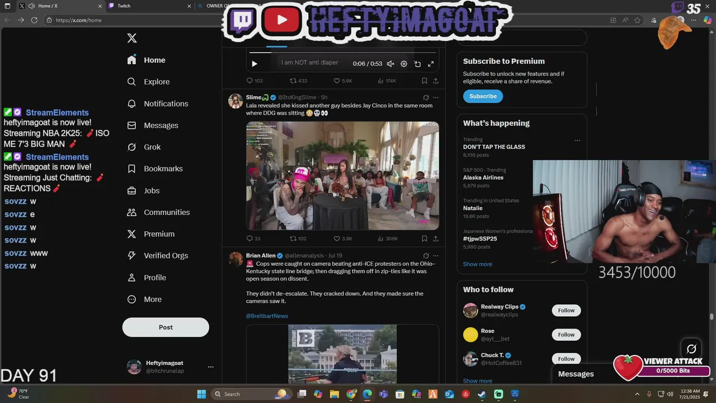Go to Home in the sidebar
The height and width of the screenshot is (403, 716).
[x=147, y=60]
